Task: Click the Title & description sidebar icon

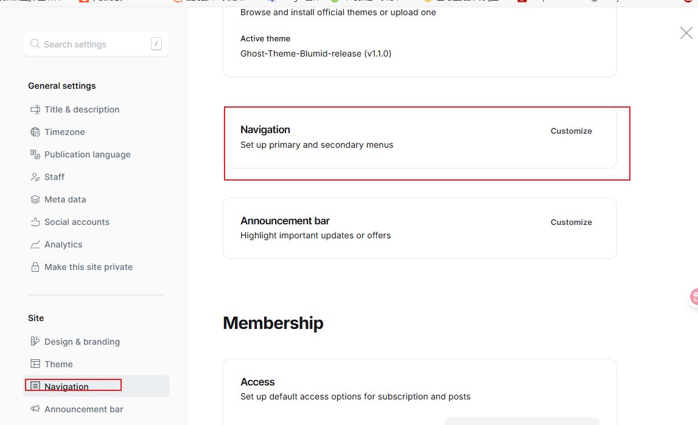Action: (x=35, y=109)
